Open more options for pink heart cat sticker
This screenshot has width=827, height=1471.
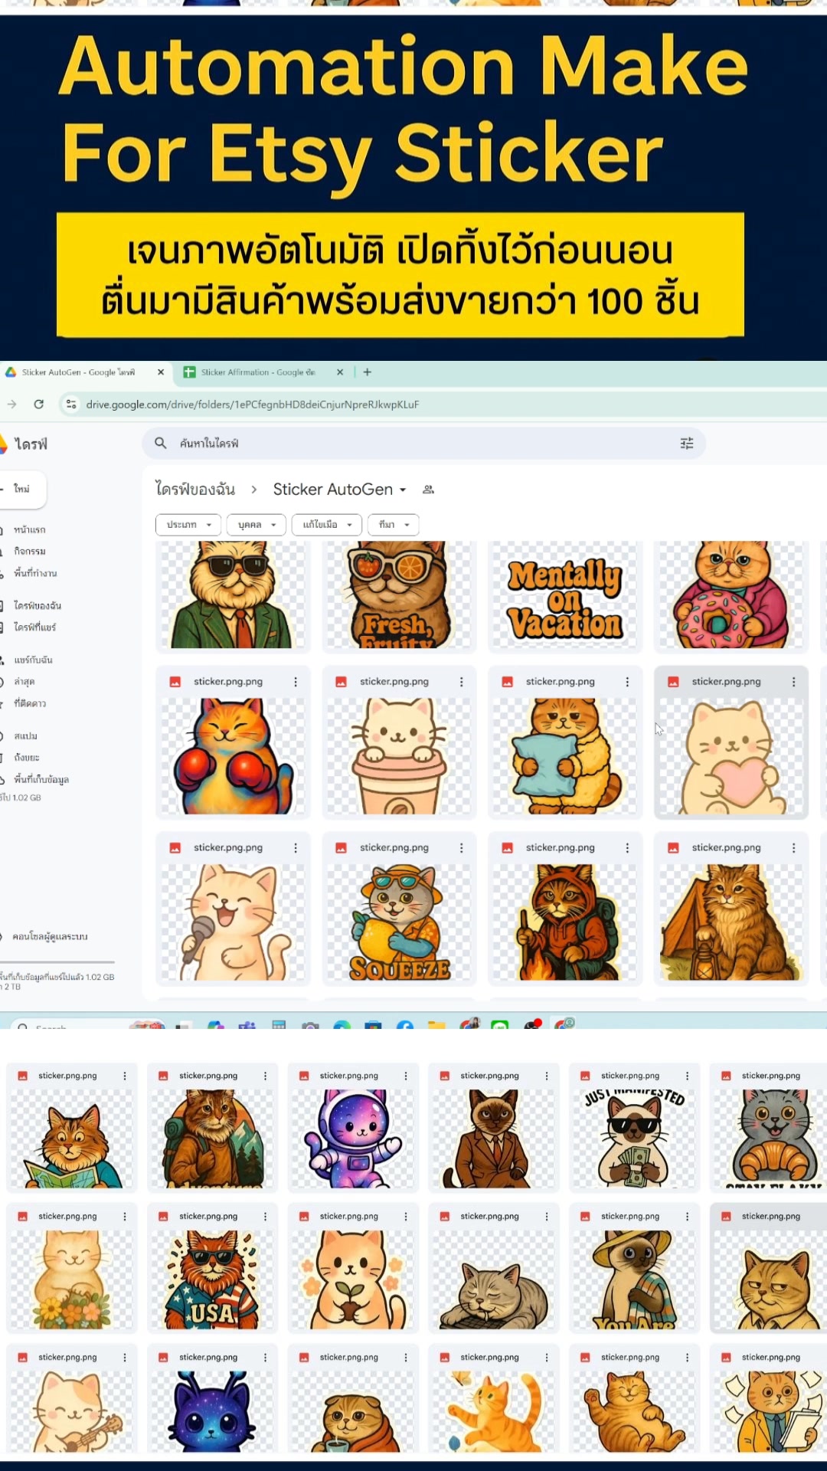793,682
